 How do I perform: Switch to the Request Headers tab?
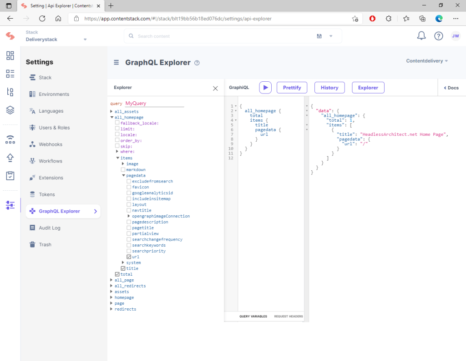pos(288,316)
